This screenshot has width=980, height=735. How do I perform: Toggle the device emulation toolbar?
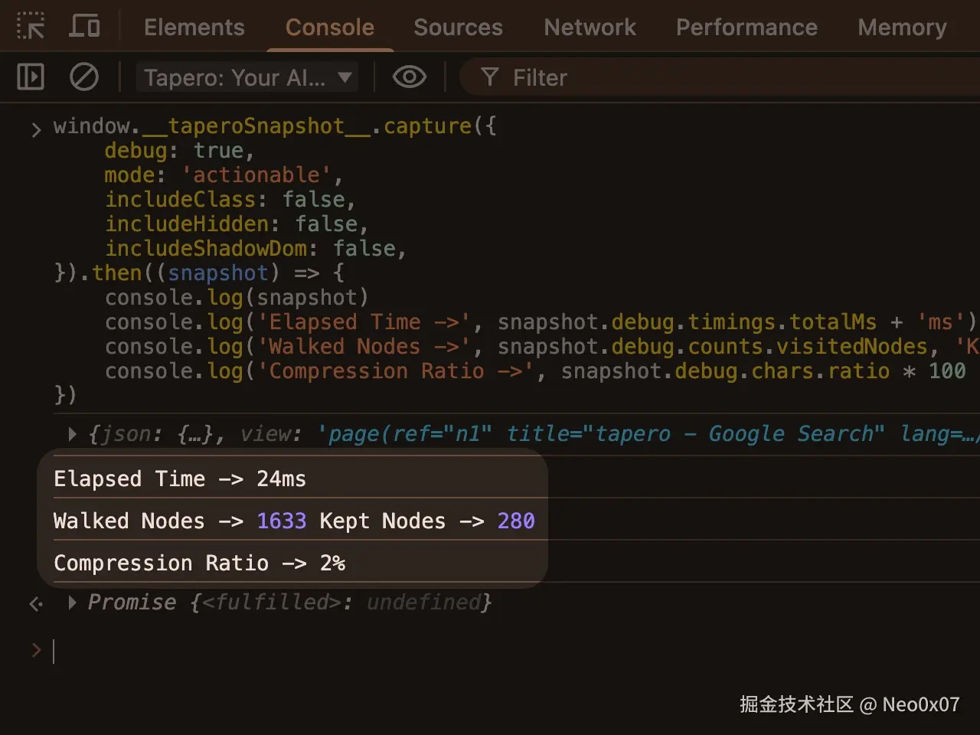84,25
